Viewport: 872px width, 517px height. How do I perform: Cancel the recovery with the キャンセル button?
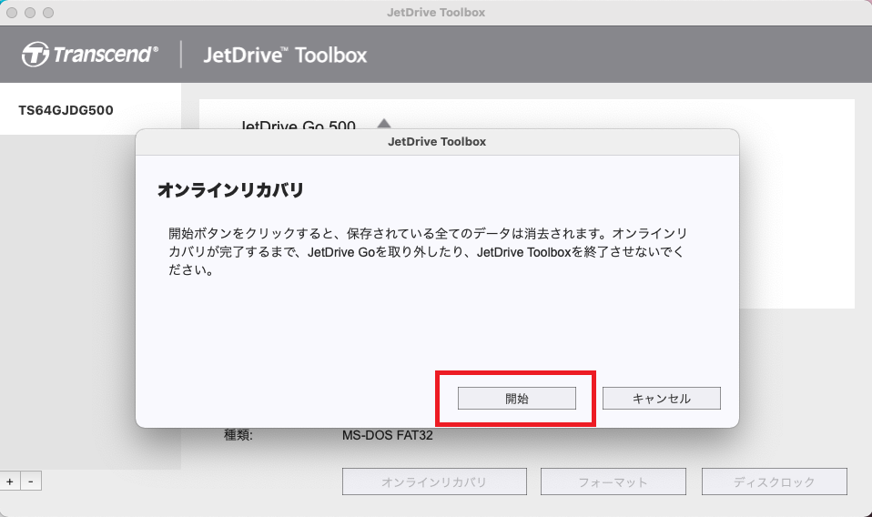tap(661, 398)
